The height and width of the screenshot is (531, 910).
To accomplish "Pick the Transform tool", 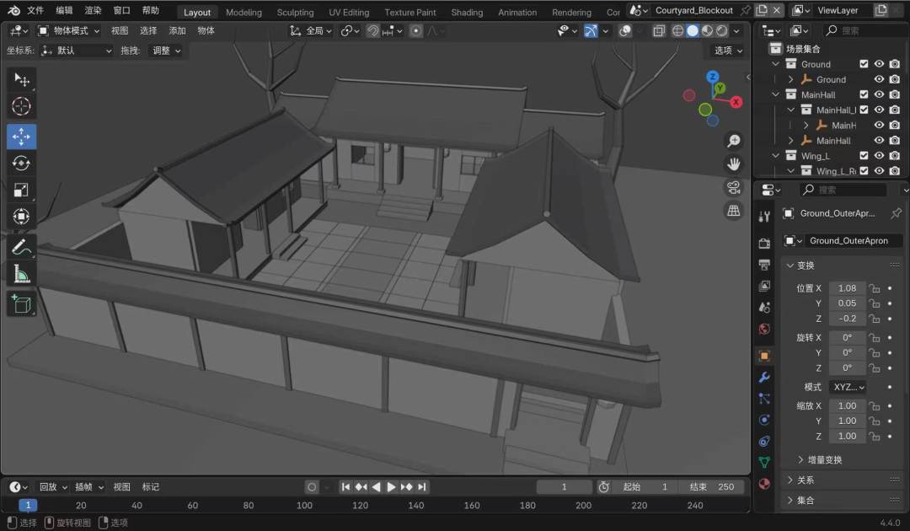I will [x=21, y=217].
